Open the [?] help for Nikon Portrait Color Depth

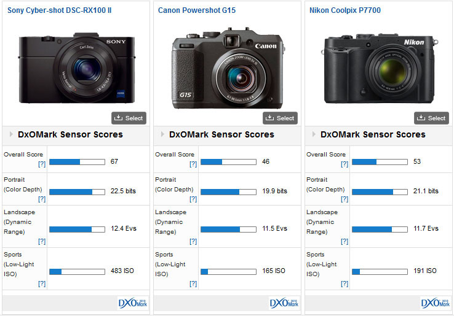point(344,199)
